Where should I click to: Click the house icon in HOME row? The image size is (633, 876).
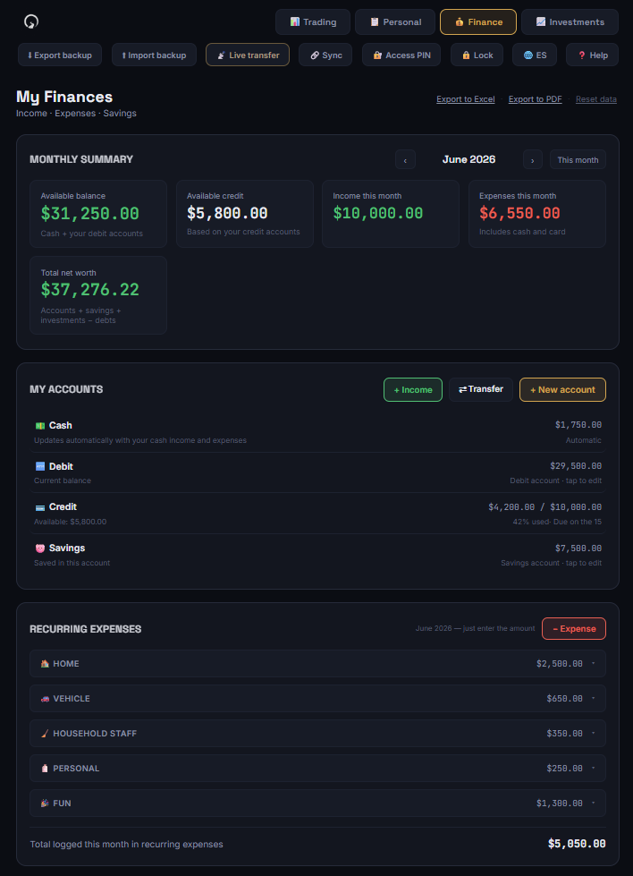coord(45,664)
